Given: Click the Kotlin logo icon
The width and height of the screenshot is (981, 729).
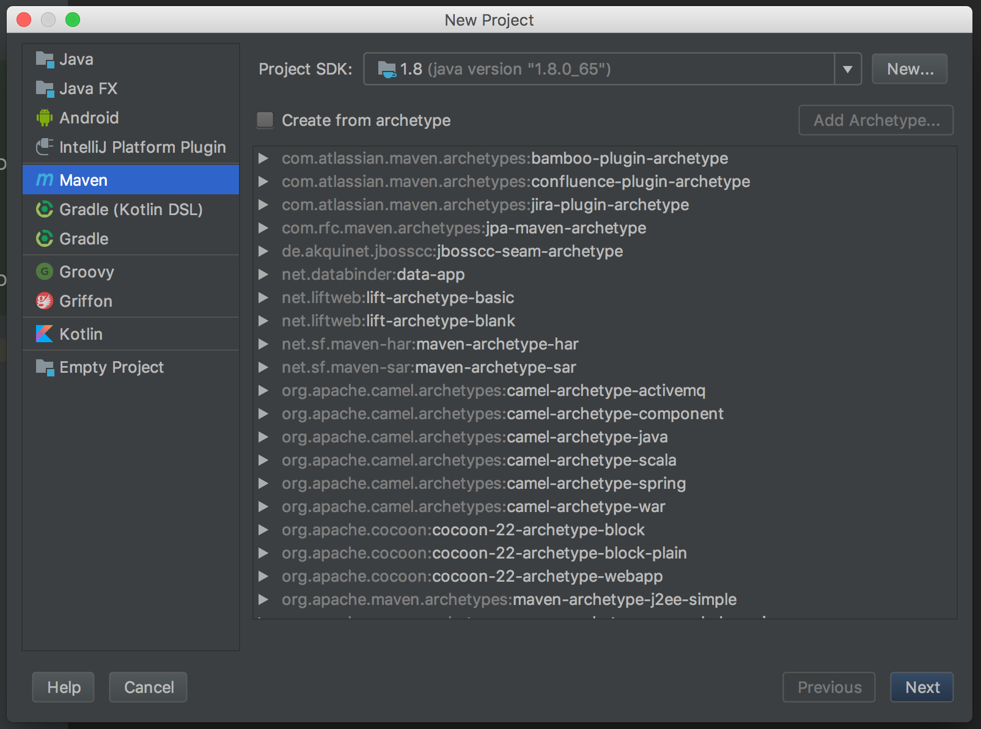Looking at the screenshot, I should (x=45, y=334).
